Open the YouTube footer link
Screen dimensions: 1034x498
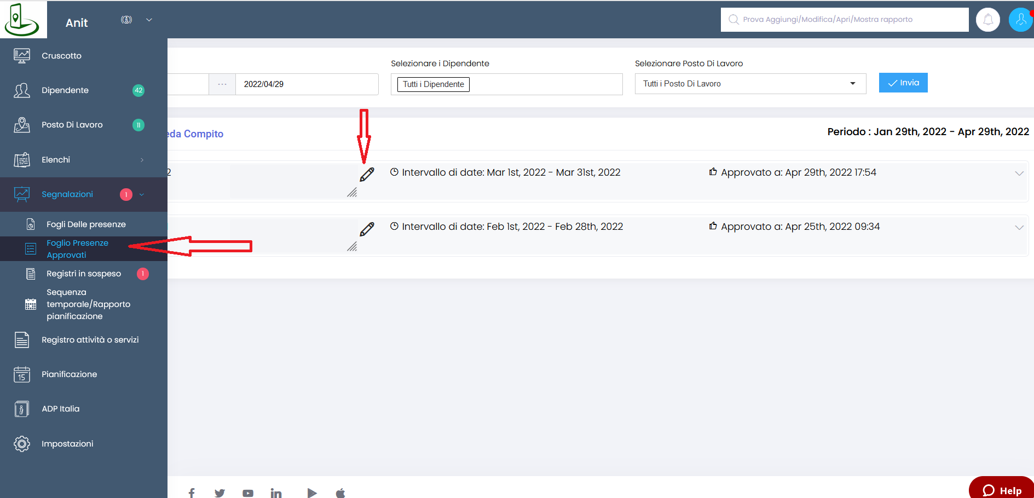coord(248,493)
